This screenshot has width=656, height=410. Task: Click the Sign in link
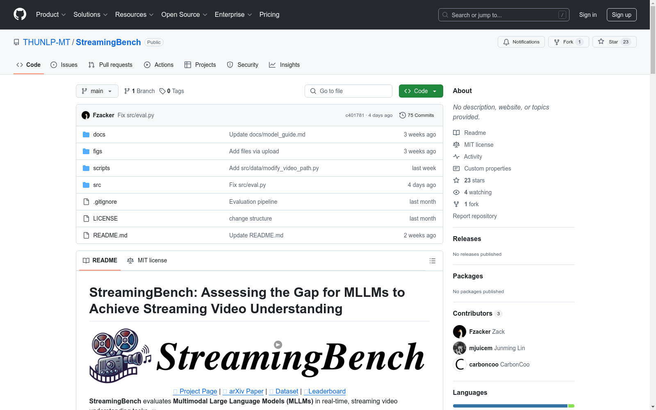[588, 15]
